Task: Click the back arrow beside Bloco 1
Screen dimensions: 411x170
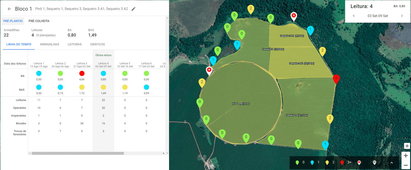Action: 9,9
